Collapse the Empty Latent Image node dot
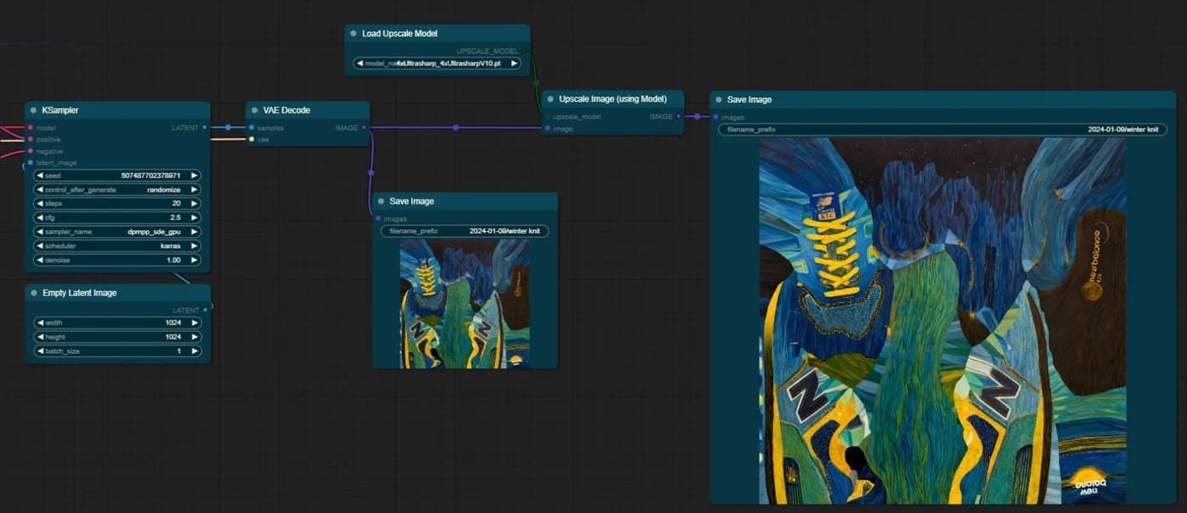The width and height of the screenshot is (1187, 513). pyautogui.click(x=34, y=293)
